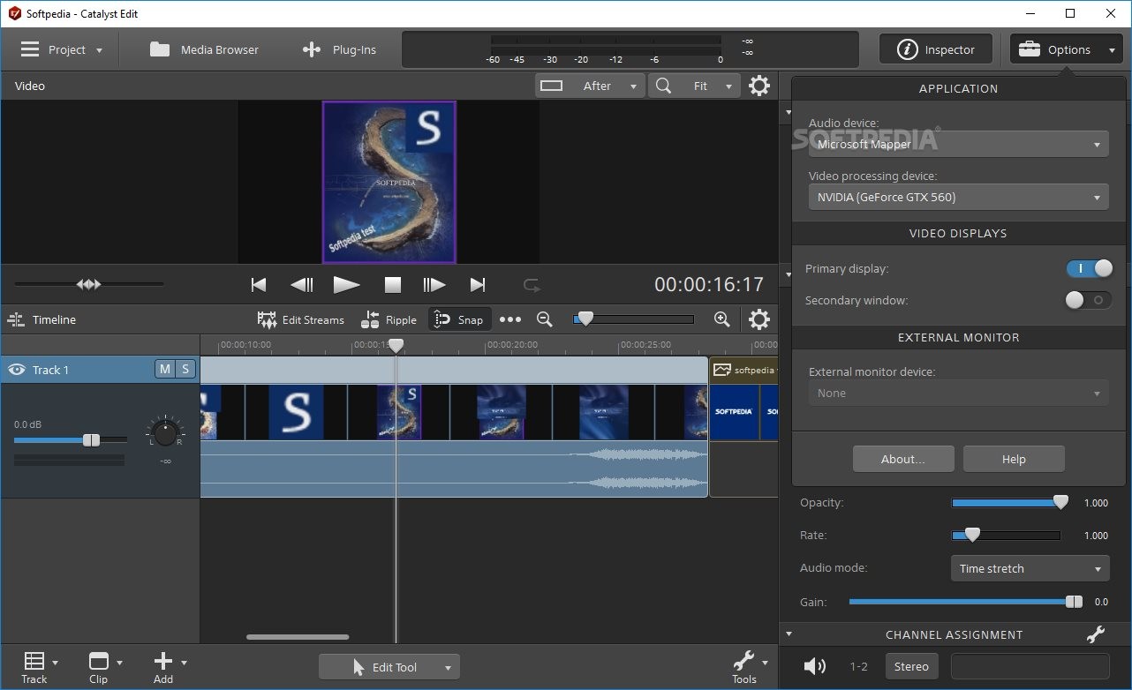Image resolution: width=1132 pixels, height=690 pixels.
Task: Open the Options menu
Action: coord(1067,49)
